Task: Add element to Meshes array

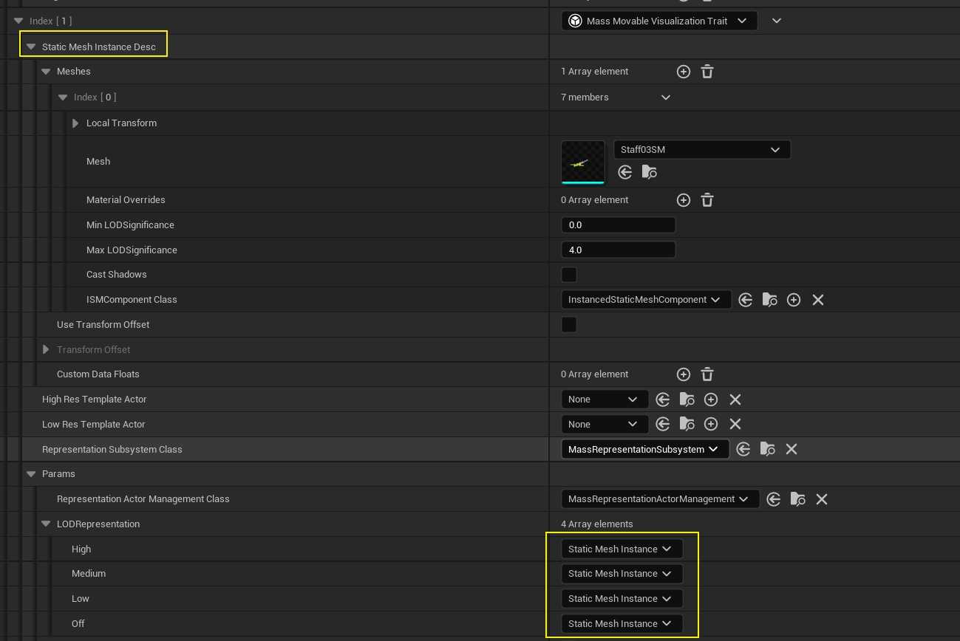Action: tap(684, 72)
